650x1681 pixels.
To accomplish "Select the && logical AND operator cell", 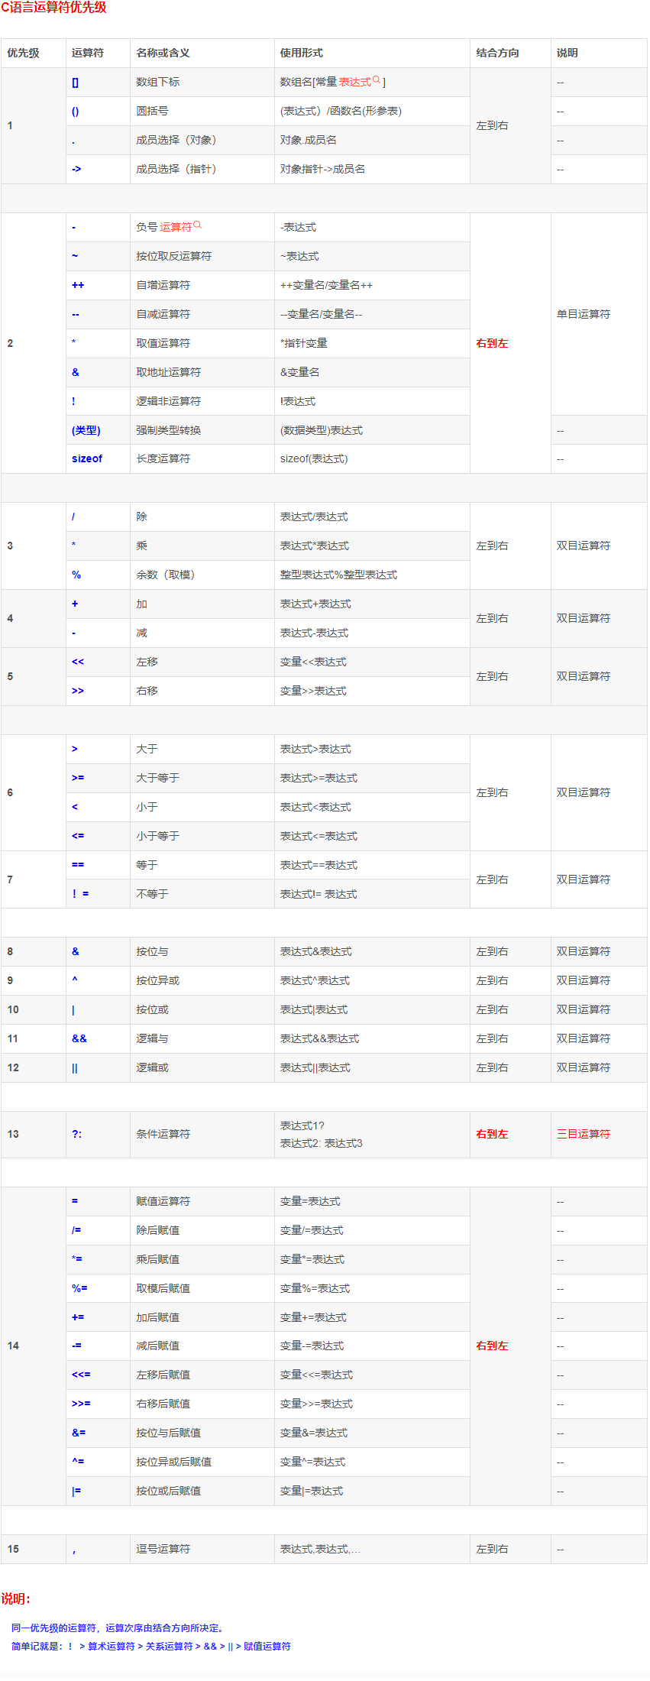I will pos(98,1038).
